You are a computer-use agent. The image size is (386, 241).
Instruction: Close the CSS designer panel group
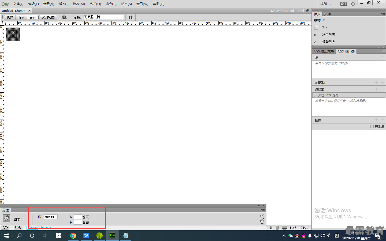pyautogui.click(x=384, y=47)
